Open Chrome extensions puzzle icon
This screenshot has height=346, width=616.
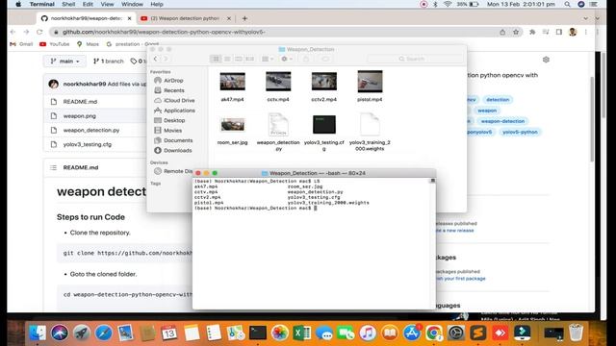[532, 32]
